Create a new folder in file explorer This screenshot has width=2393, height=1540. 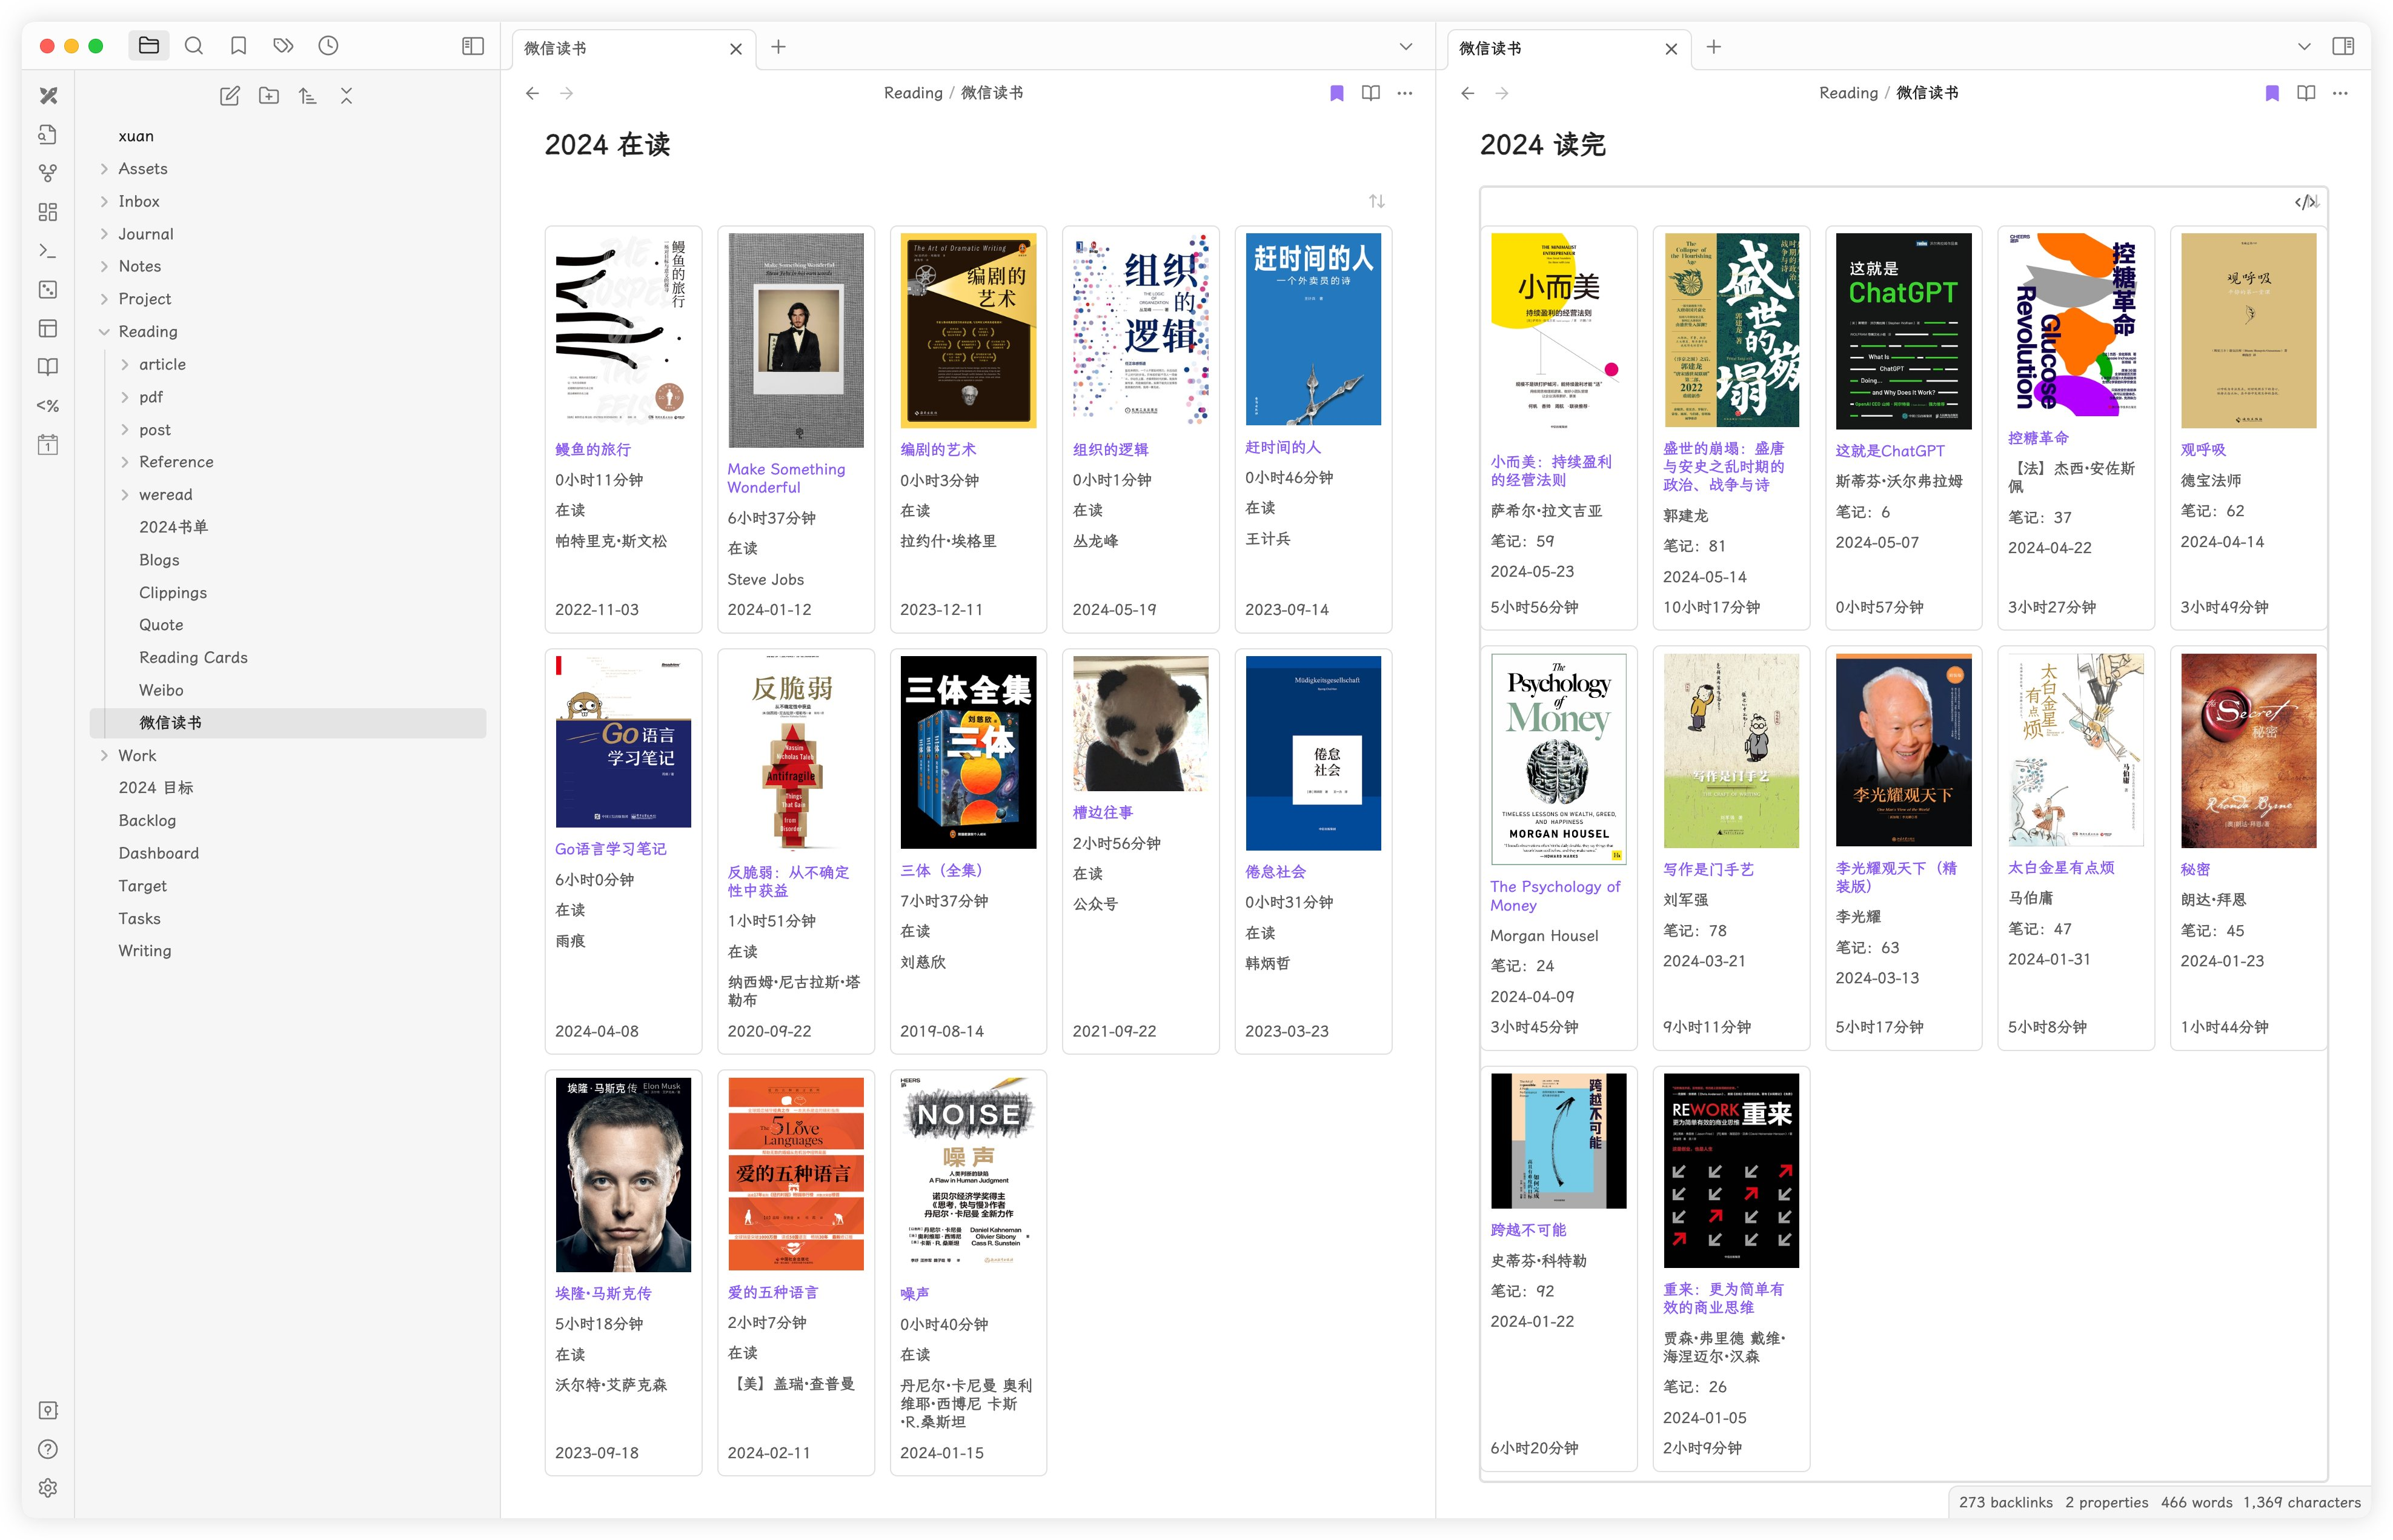click(268, 96)
